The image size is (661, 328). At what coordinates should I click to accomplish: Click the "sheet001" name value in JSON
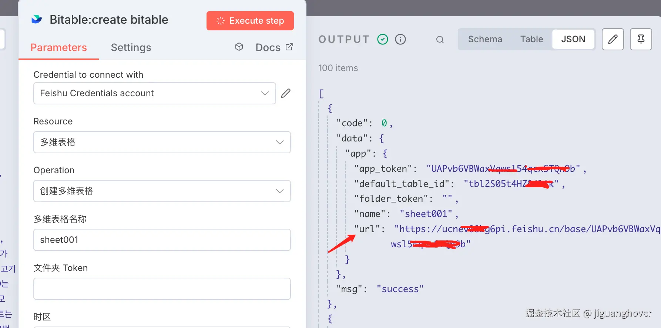426,214
